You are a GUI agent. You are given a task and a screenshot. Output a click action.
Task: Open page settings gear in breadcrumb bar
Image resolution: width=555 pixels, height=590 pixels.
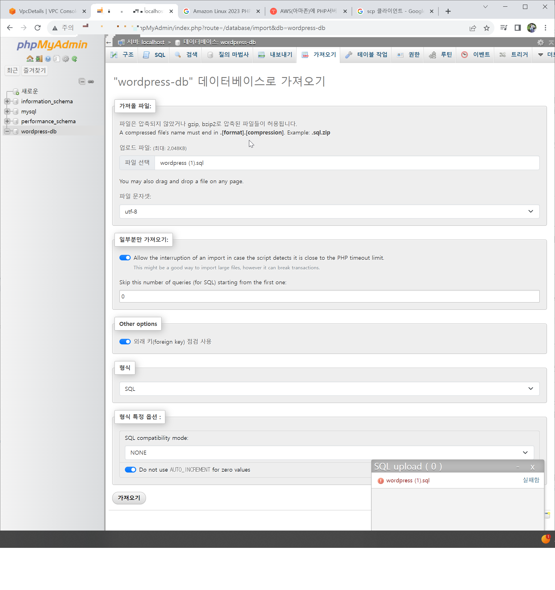[541, 42]
